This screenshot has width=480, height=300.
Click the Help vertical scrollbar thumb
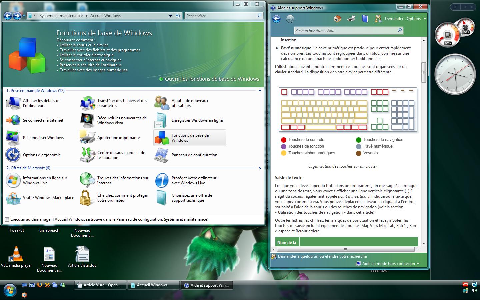pyautogui.click(x=424, y=72)
